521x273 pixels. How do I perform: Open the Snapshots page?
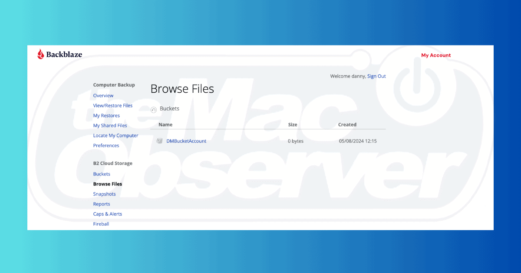pos(104,194)
